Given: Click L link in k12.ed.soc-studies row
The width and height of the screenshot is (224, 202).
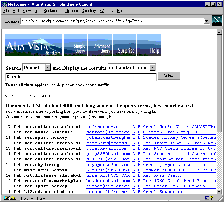Looking at the screenshot, I should click(134, 192).
